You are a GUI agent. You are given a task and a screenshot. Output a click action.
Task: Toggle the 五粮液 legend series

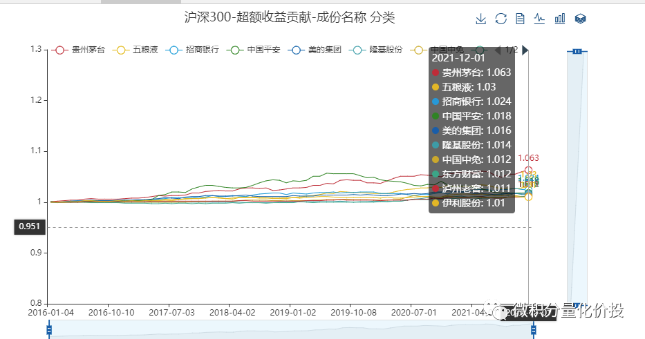pyautogui.click(x=138, y=50)
